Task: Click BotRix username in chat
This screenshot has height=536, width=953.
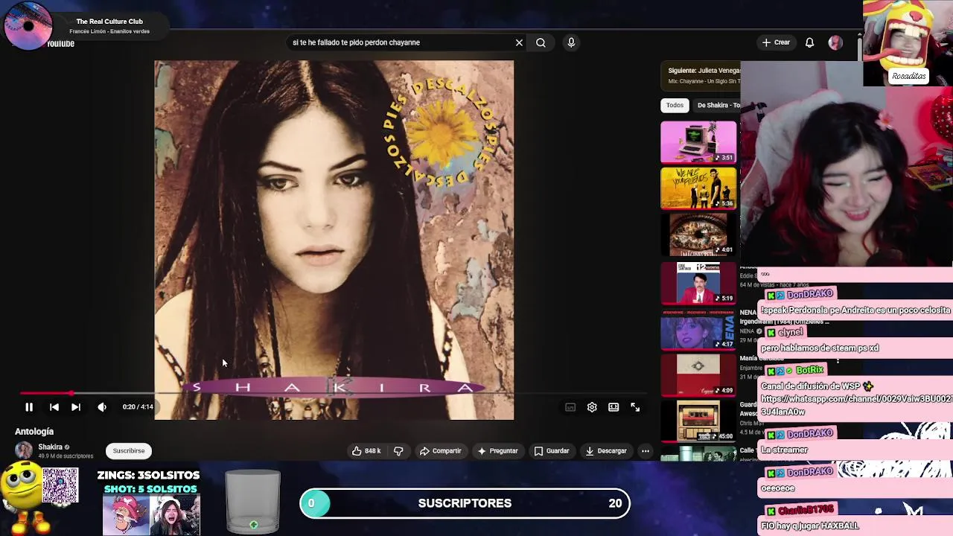Action: (x=809, y=370)
